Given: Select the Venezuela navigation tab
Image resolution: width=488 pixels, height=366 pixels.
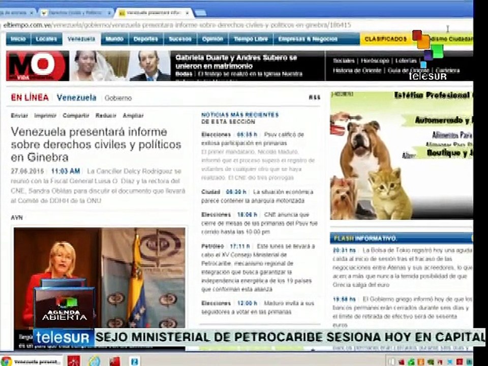Looking at the screenshot, I should tap(81, 39).
